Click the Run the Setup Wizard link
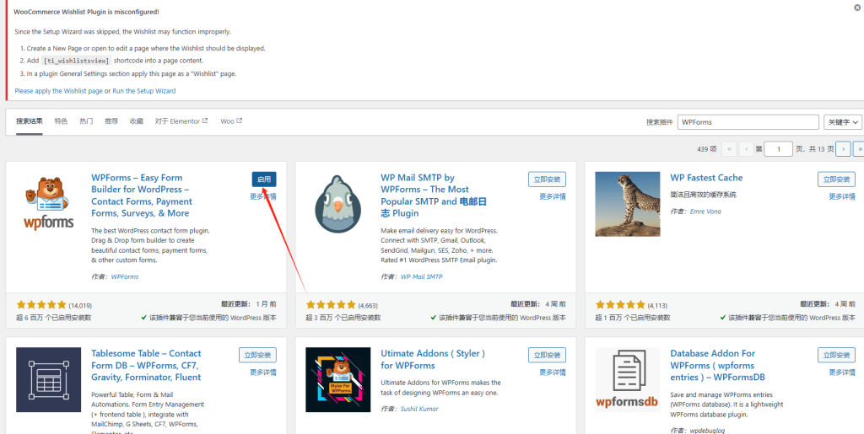This screenshot has height=434, width=864. (143, 91)
